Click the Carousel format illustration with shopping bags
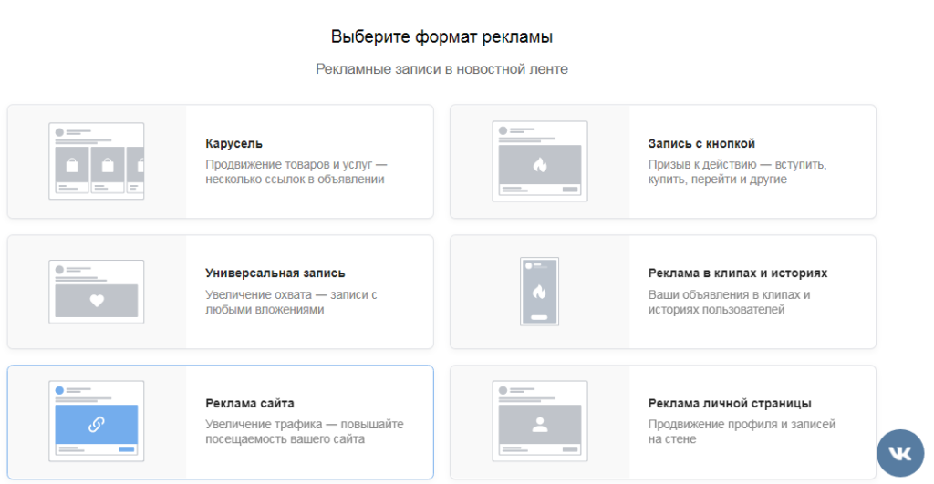Image resolution: width=934 pixels, height=484 pixels. pyautogui.click(x=97, y=160)
